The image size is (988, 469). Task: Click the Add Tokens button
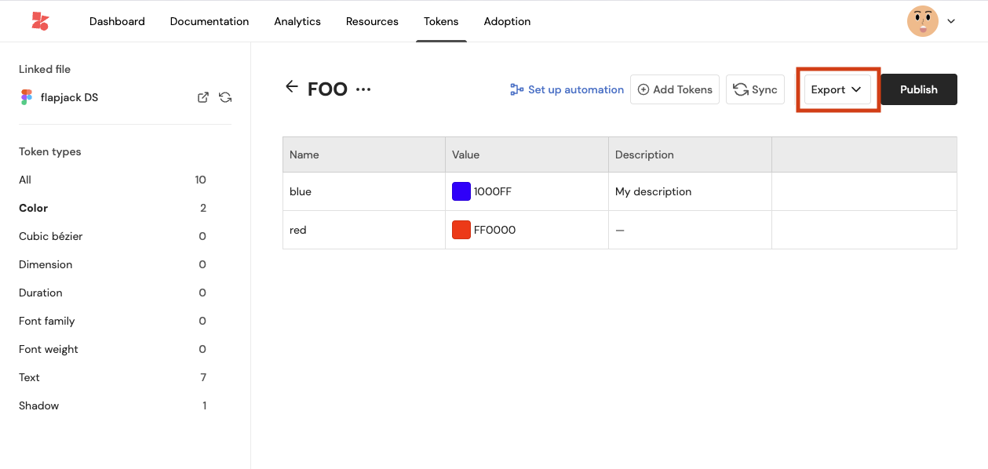[675, 89]
